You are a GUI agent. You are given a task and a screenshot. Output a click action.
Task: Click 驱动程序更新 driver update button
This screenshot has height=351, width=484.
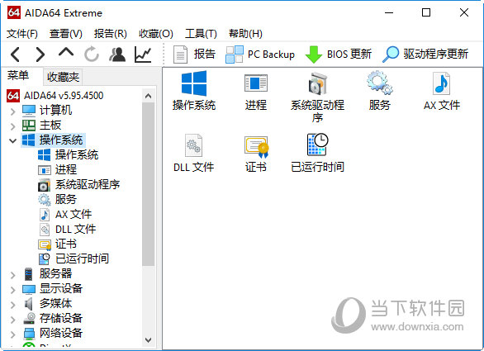click(x=425, y=55)
